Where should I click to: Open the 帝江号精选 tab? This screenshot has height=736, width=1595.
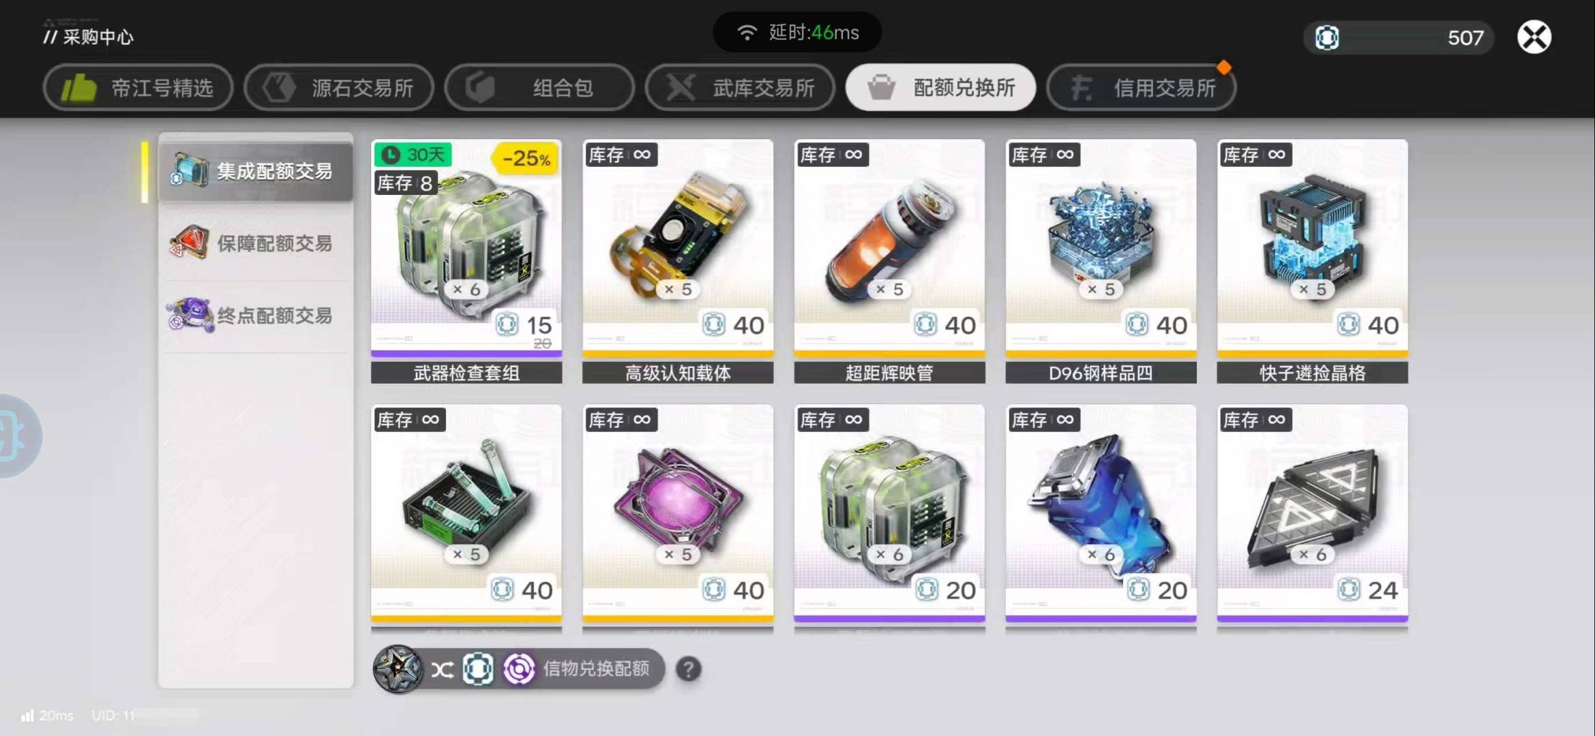(138, 87)
